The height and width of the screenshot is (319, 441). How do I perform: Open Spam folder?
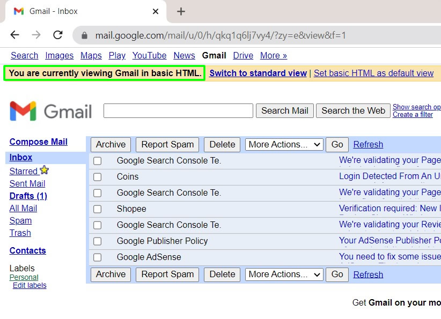coord(20,221)
